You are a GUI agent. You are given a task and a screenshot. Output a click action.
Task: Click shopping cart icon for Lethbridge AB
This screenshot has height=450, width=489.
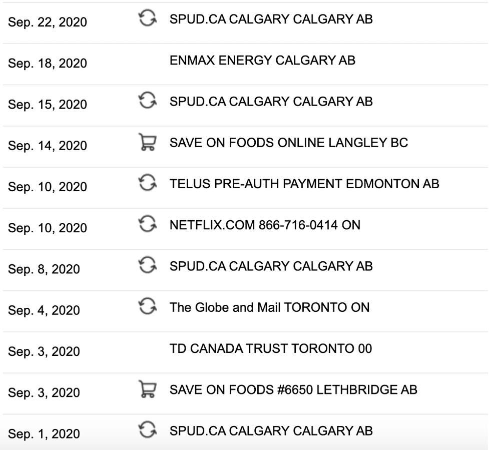coord(148,389)
